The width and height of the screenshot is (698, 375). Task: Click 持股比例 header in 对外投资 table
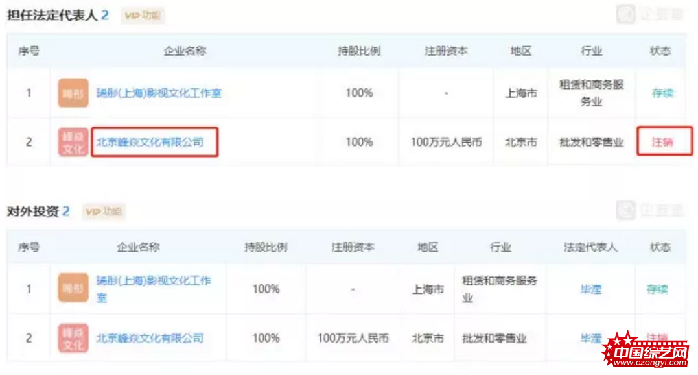pos(266,247)
